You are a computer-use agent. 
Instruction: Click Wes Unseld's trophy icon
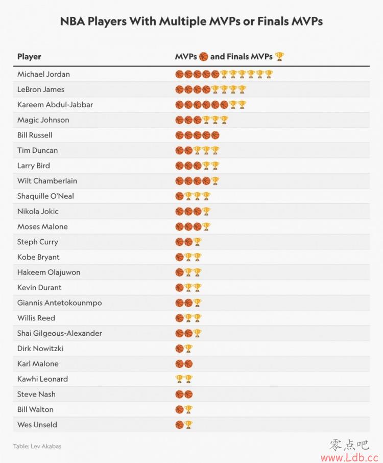(x=188, y=425)
